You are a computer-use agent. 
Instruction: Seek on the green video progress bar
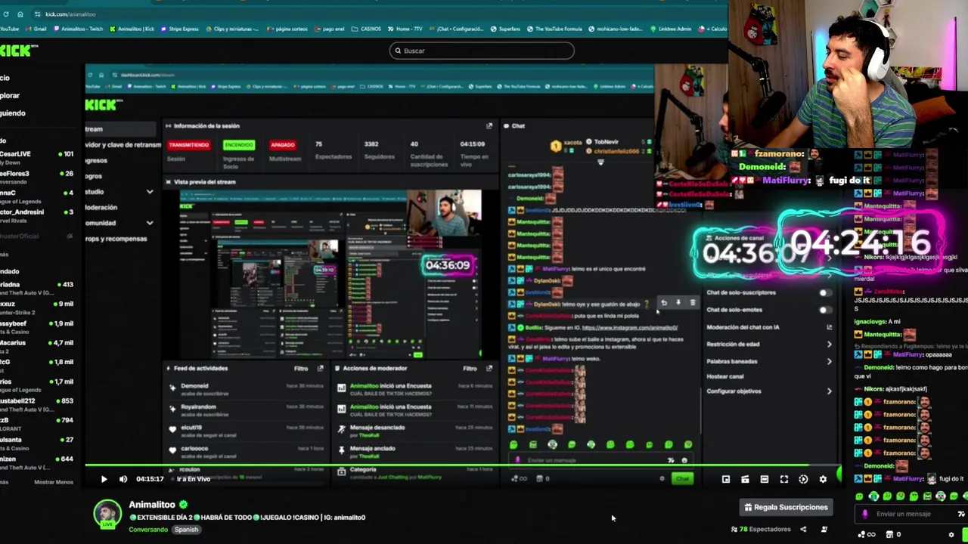(x=462, y=466)
